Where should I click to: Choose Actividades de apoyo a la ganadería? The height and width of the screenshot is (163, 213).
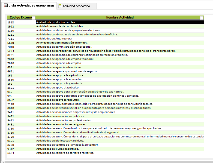(x=59, y=84)
